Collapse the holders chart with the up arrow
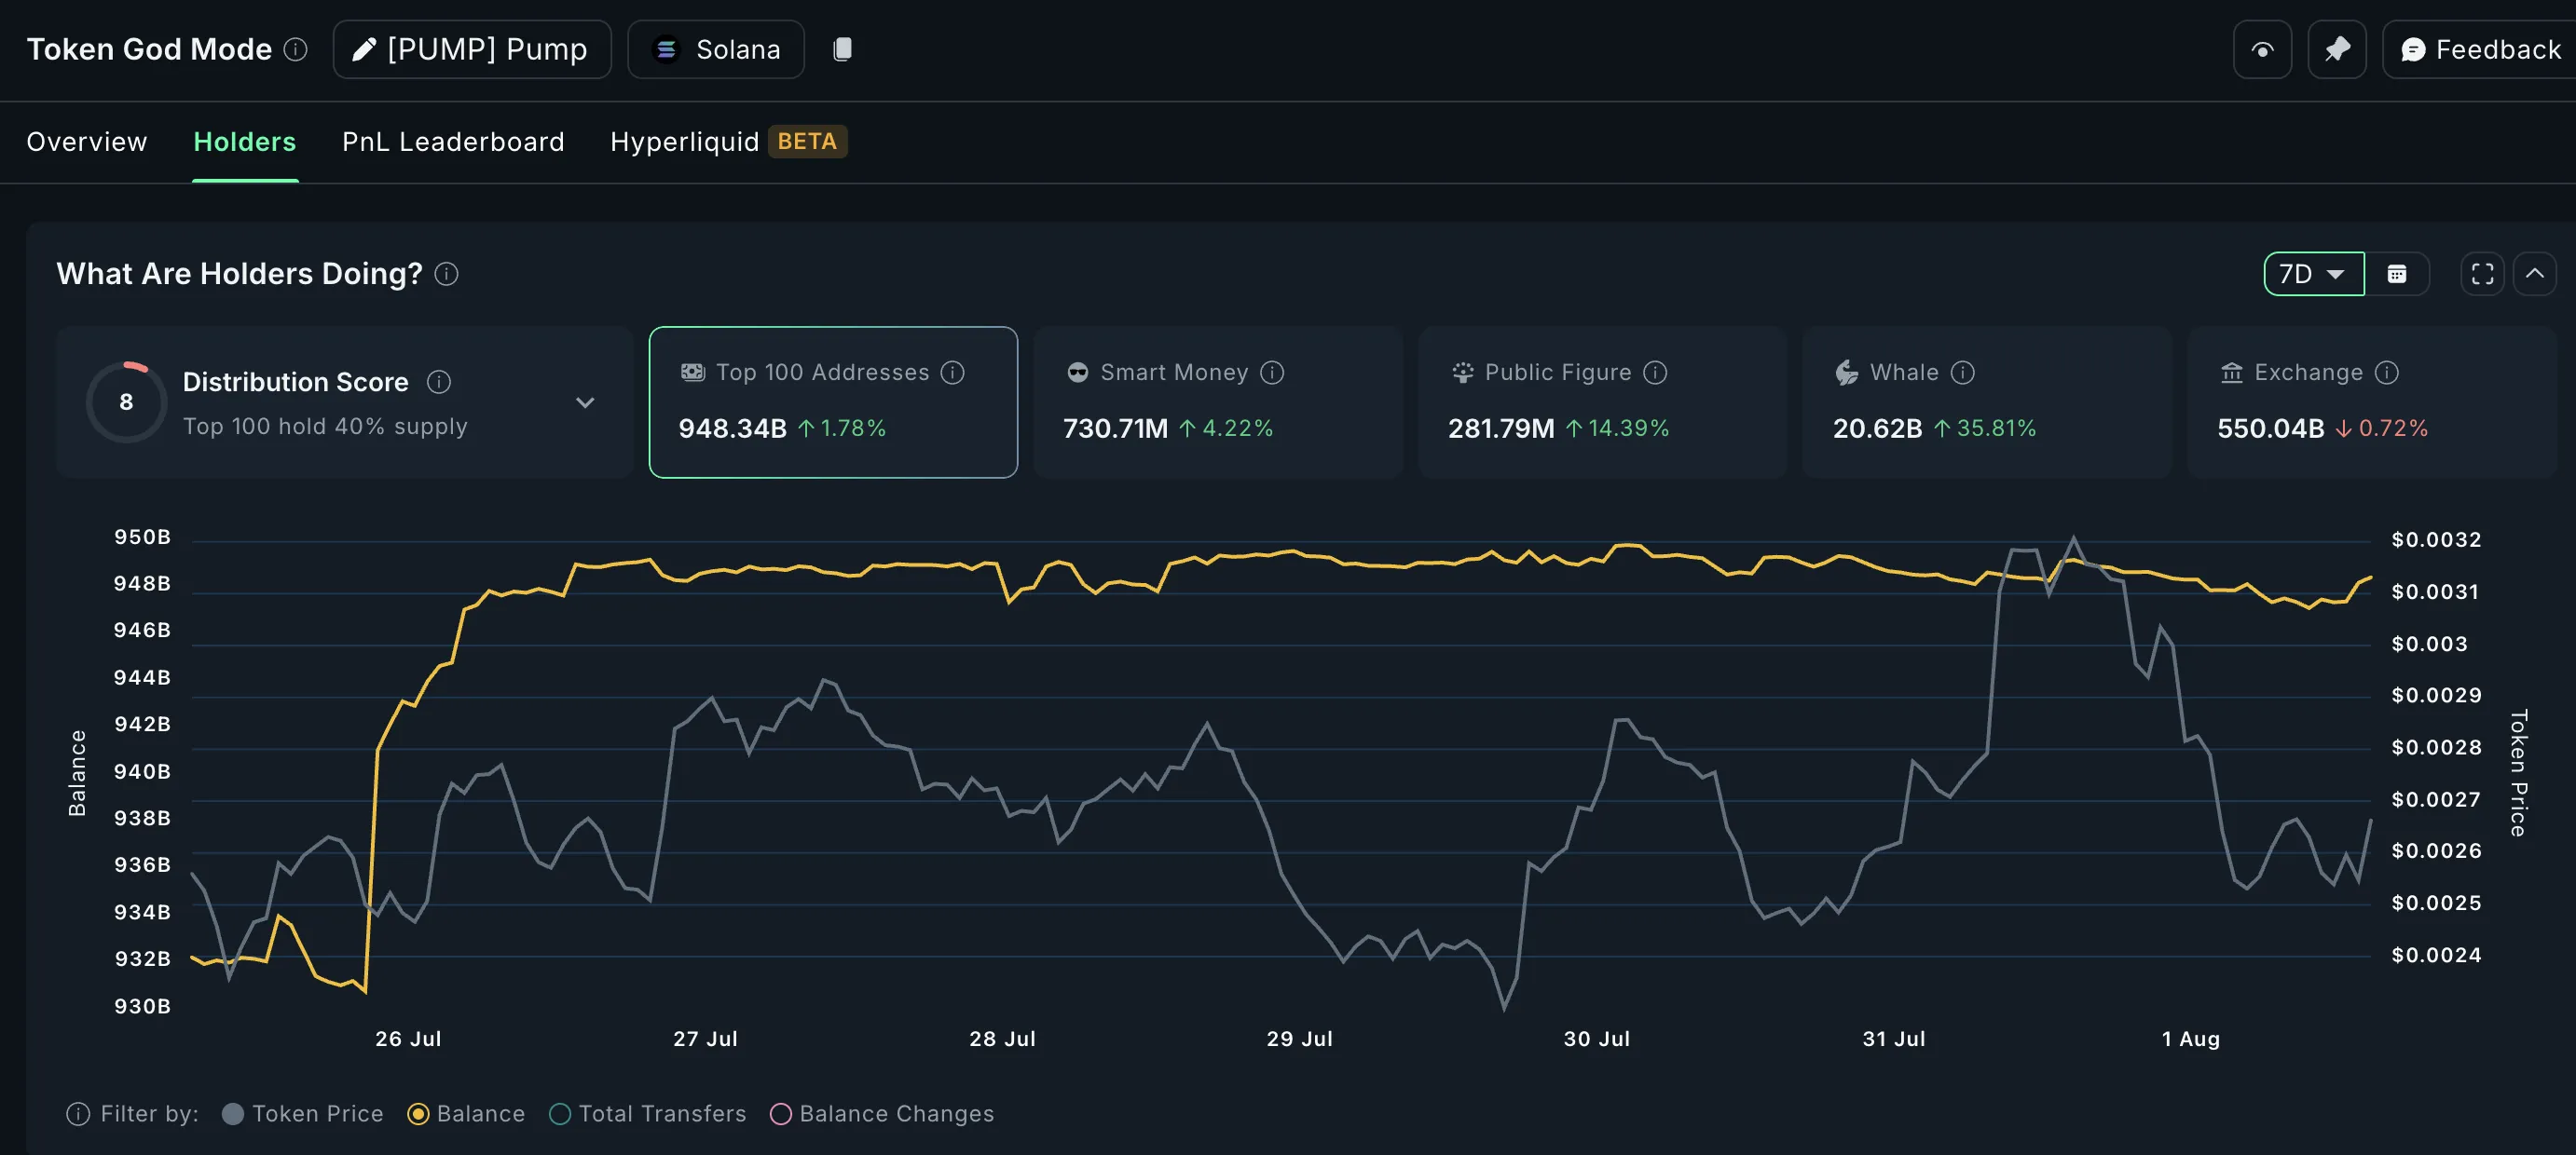 tap(2537, 273)
